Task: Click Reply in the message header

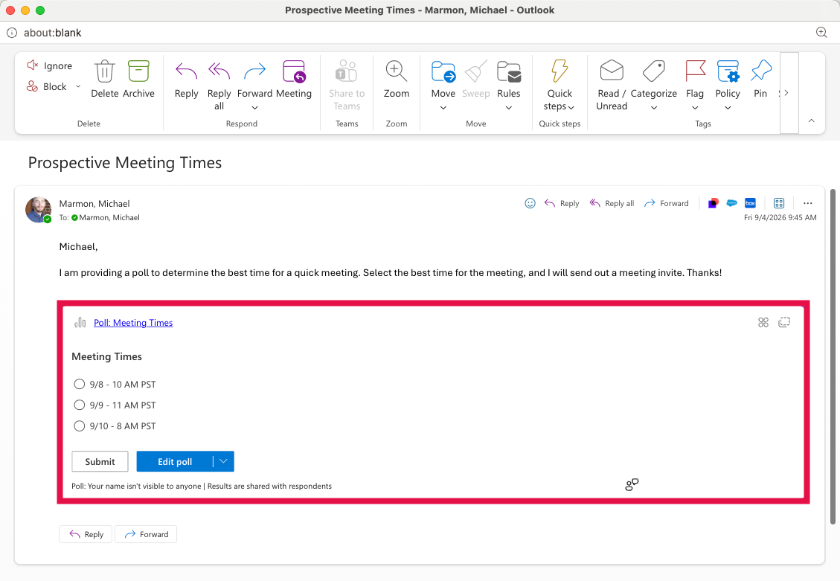Action: click(x=562, y=204)
